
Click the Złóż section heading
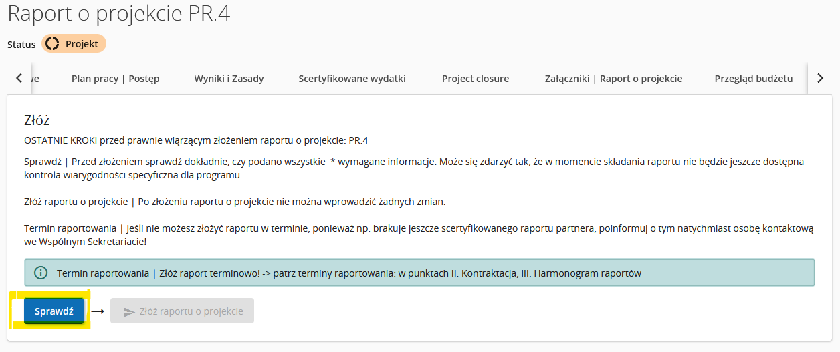click(x=37, y=120)
